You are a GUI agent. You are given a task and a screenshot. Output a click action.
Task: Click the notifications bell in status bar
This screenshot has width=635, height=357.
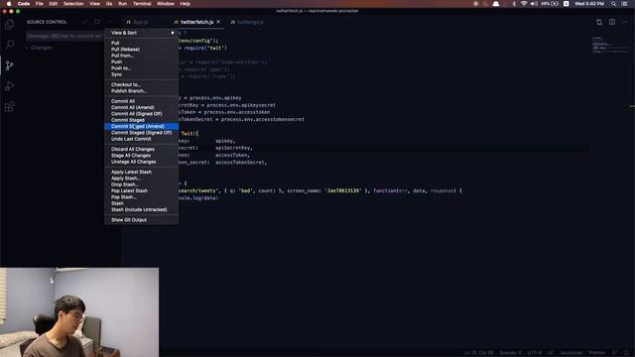point(626,353)
